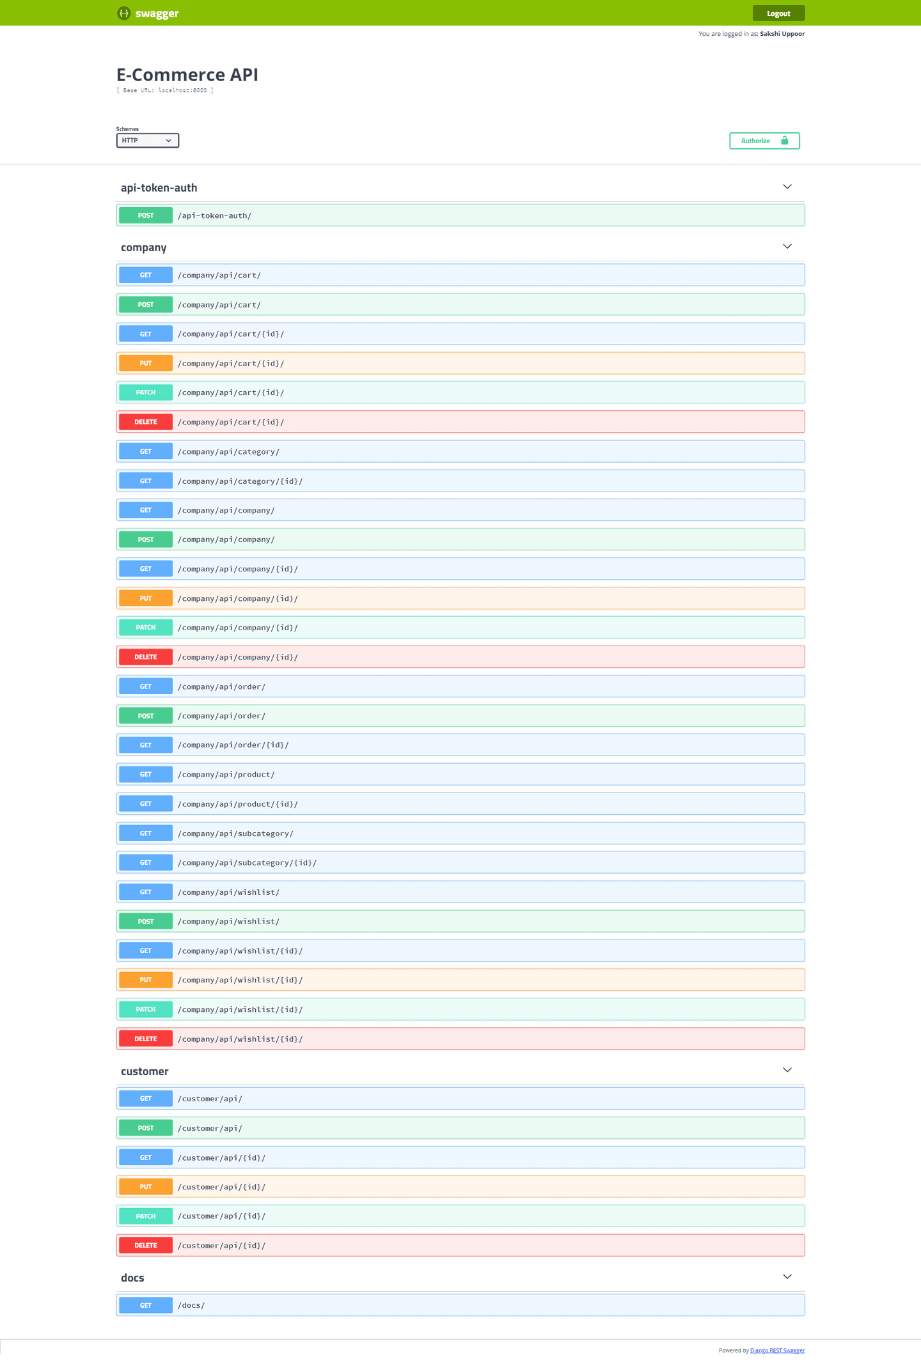Screen dimensions: 921x1364
Task: Expand POST /company/api/cart/ endpoint
Action: (x=460, y=304)
